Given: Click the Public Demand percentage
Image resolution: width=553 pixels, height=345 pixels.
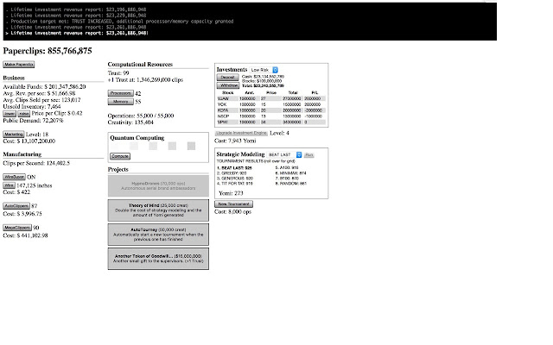Looking at the screenshot, I should click(x=33, y=121).
